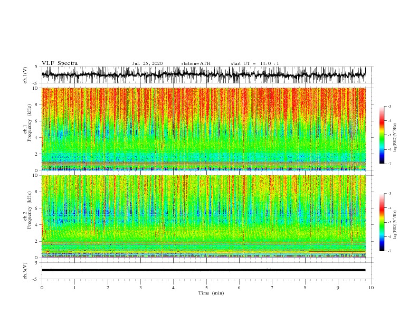Click the time axis tick label "7"
This screenshot has width=418, height=323.
272,288
